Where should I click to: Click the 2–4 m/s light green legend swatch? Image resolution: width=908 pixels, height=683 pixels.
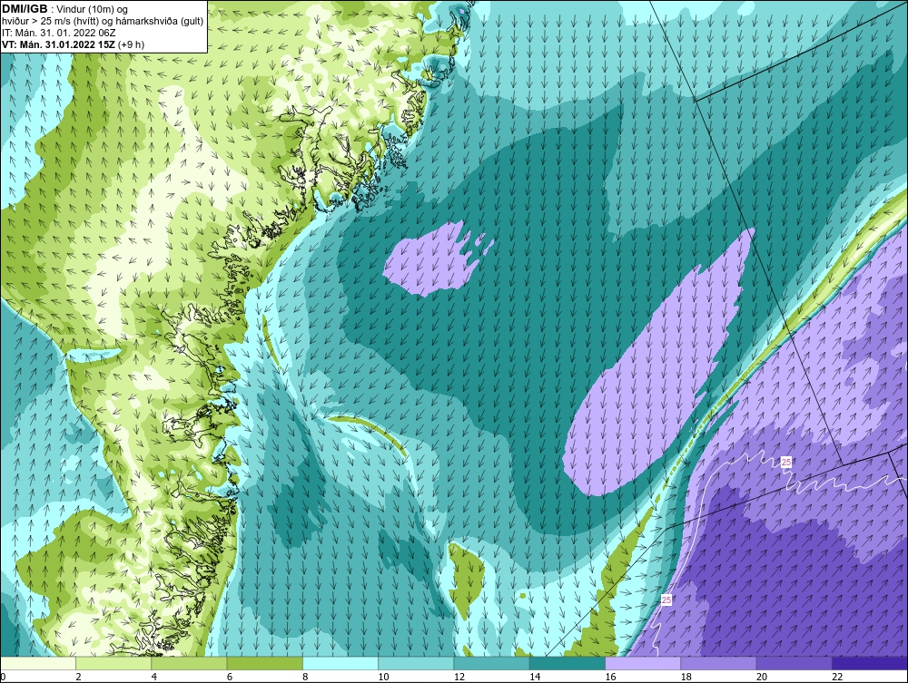point(113,663)
